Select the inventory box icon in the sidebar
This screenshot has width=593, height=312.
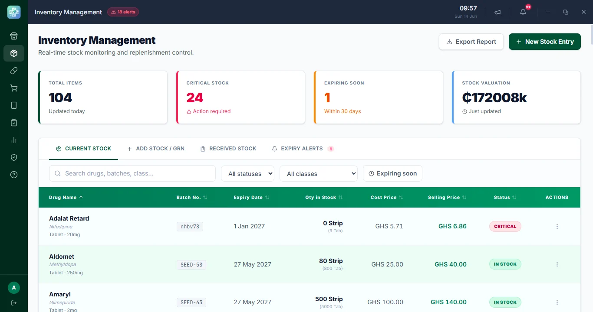[x=14, y=53]
